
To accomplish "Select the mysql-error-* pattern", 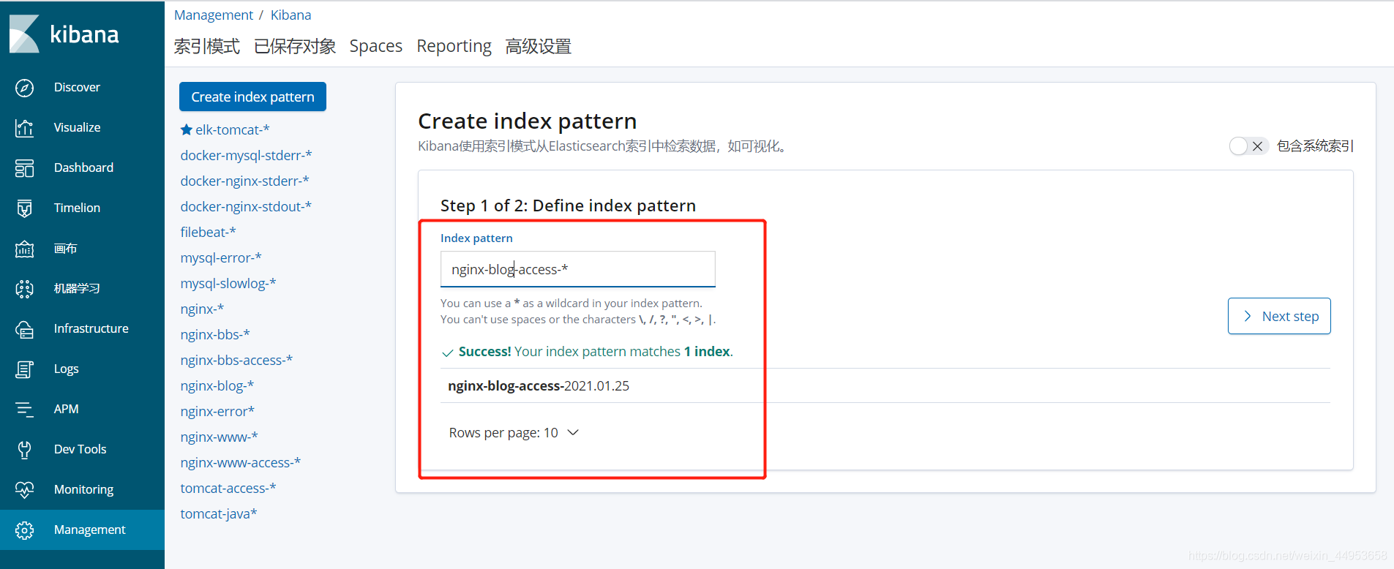I will 221,257.
